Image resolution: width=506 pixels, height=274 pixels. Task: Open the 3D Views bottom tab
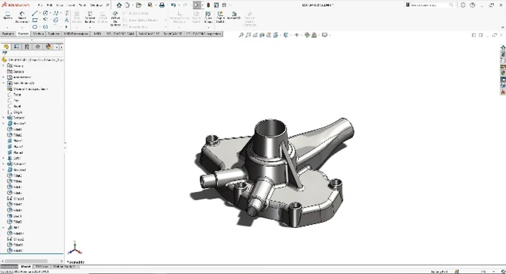tap(42, 266)
